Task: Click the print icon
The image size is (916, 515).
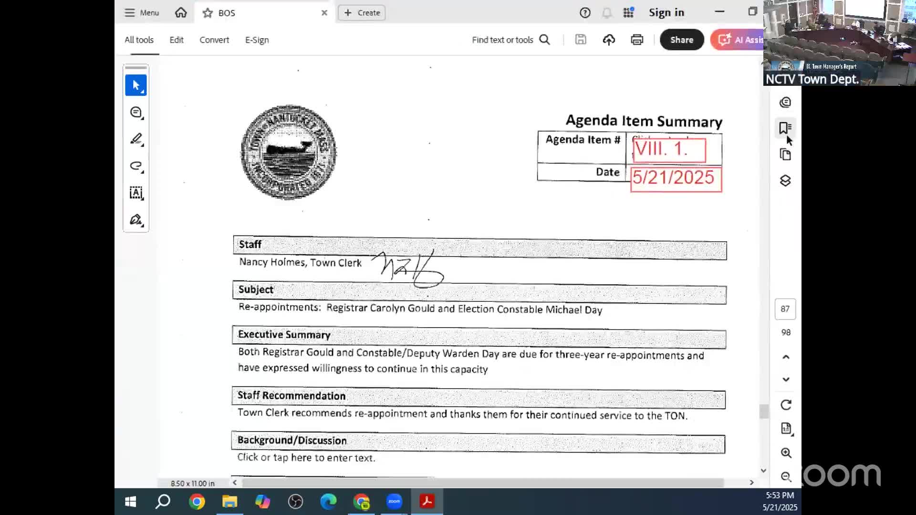Action: [637, 40]
